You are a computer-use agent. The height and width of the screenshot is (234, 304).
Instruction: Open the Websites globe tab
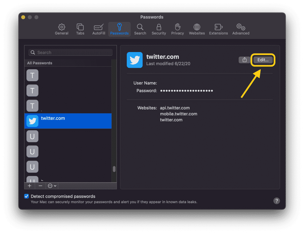pos(197,29)
